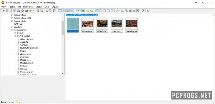Image resolution: width=215 pixels, height=104 pixels.
Task: Select the Загрузки folder in tree
Action: 24,57
